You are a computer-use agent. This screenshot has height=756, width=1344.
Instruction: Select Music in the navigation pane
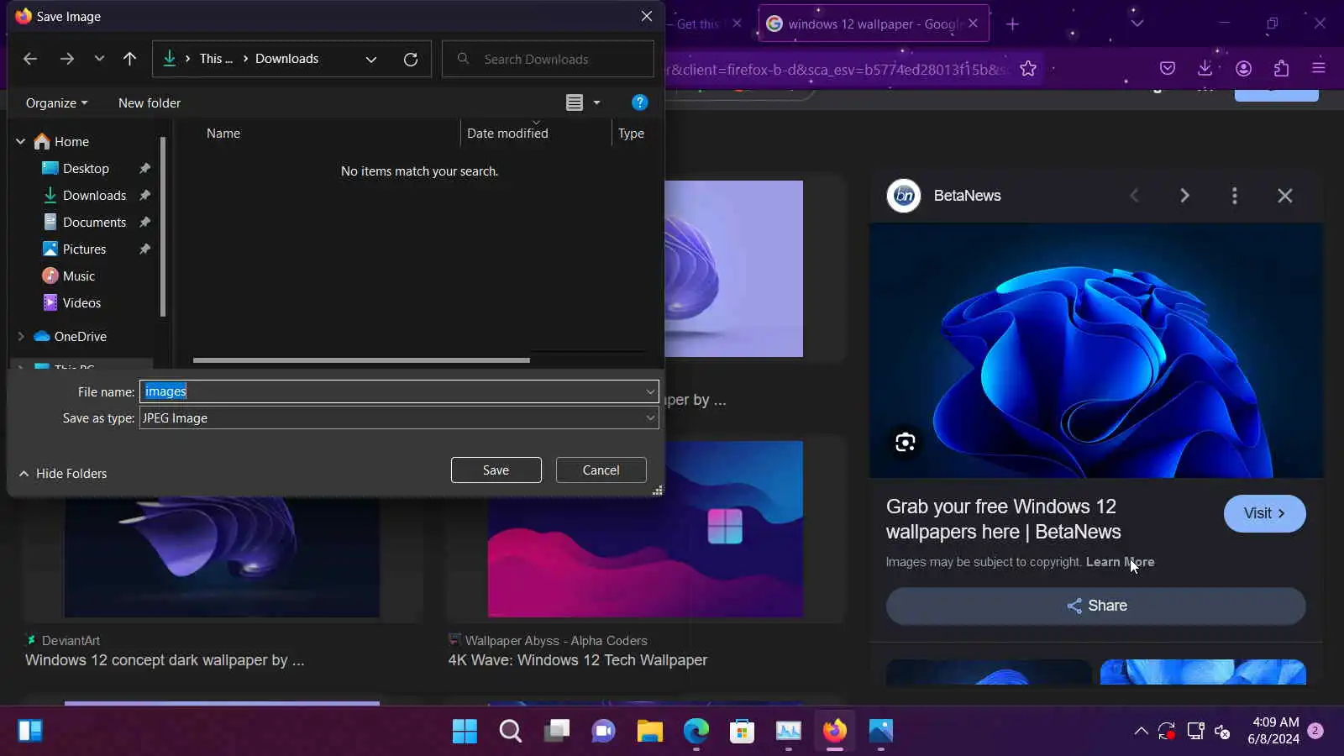(79, 276)
